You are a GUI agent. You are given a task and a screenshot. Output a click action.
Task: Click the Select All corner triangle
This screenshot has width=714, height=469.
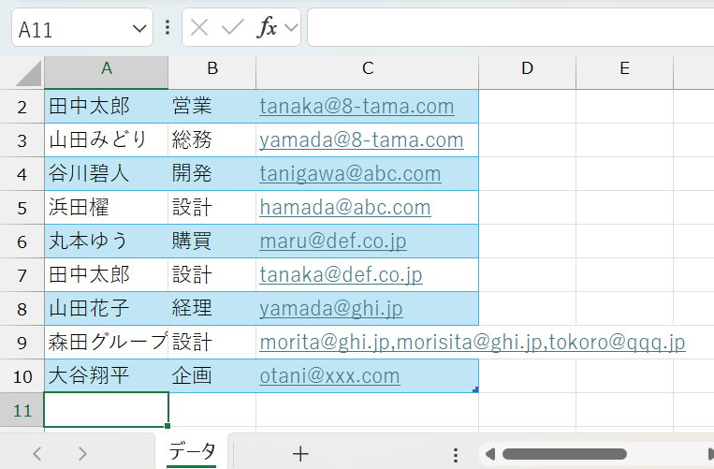click(x=29, y=73)
